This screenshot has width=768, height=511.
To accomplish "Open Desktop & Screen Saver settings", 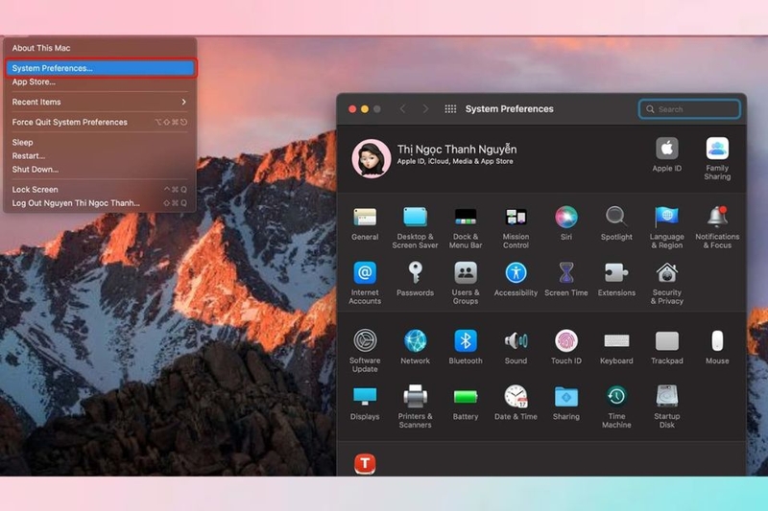I will [x=415, y=227].
